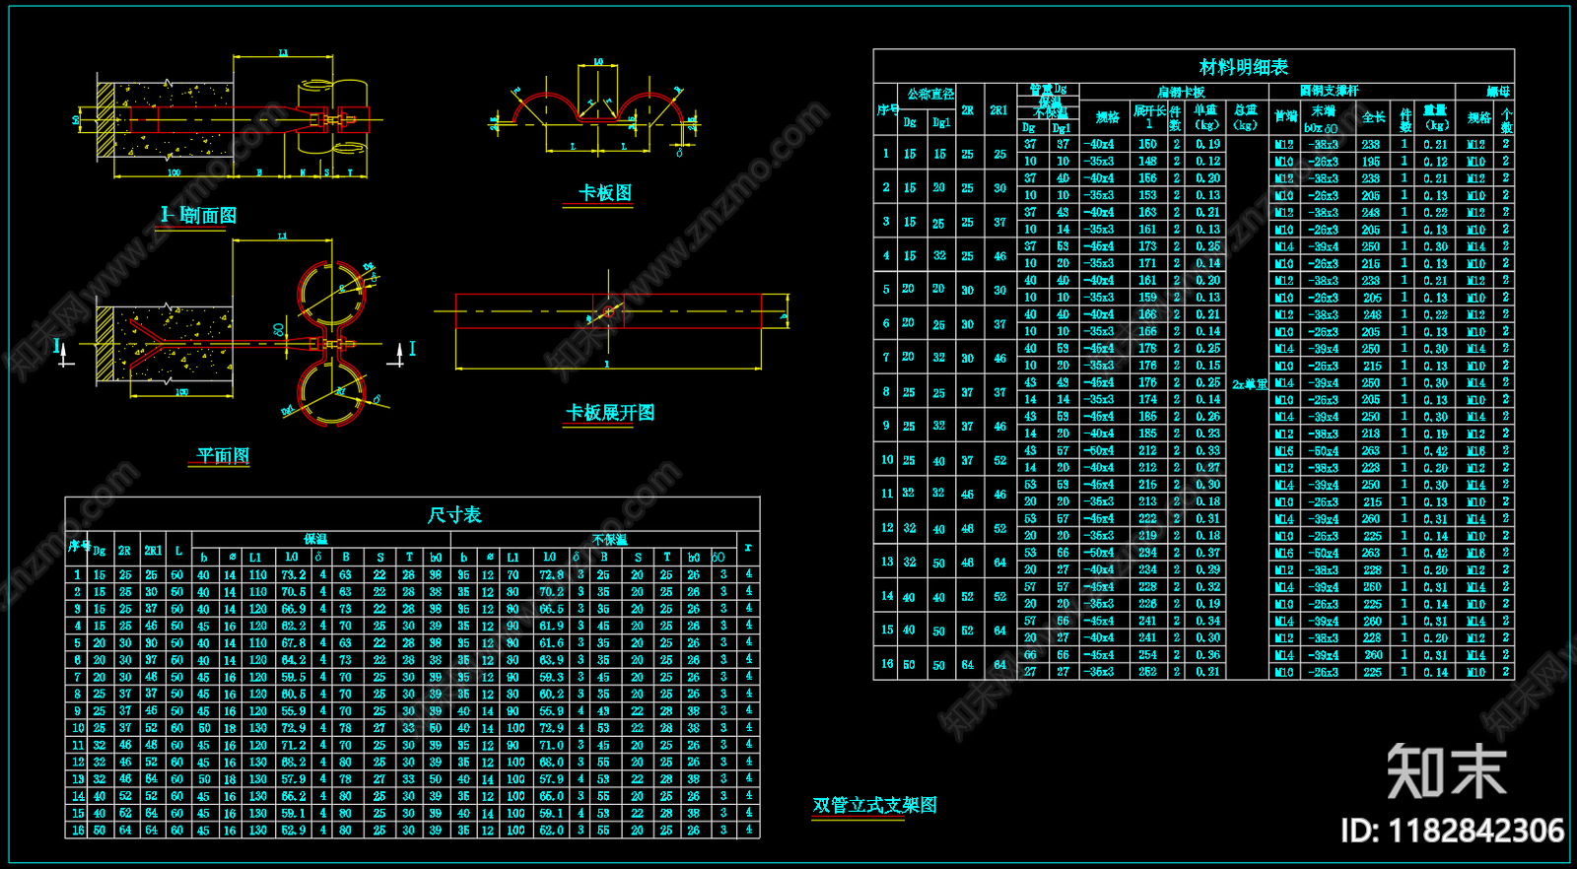Select the 72.8 cell in 尺寸表
The image size is (1577, 869).
[x=551, y=574]
